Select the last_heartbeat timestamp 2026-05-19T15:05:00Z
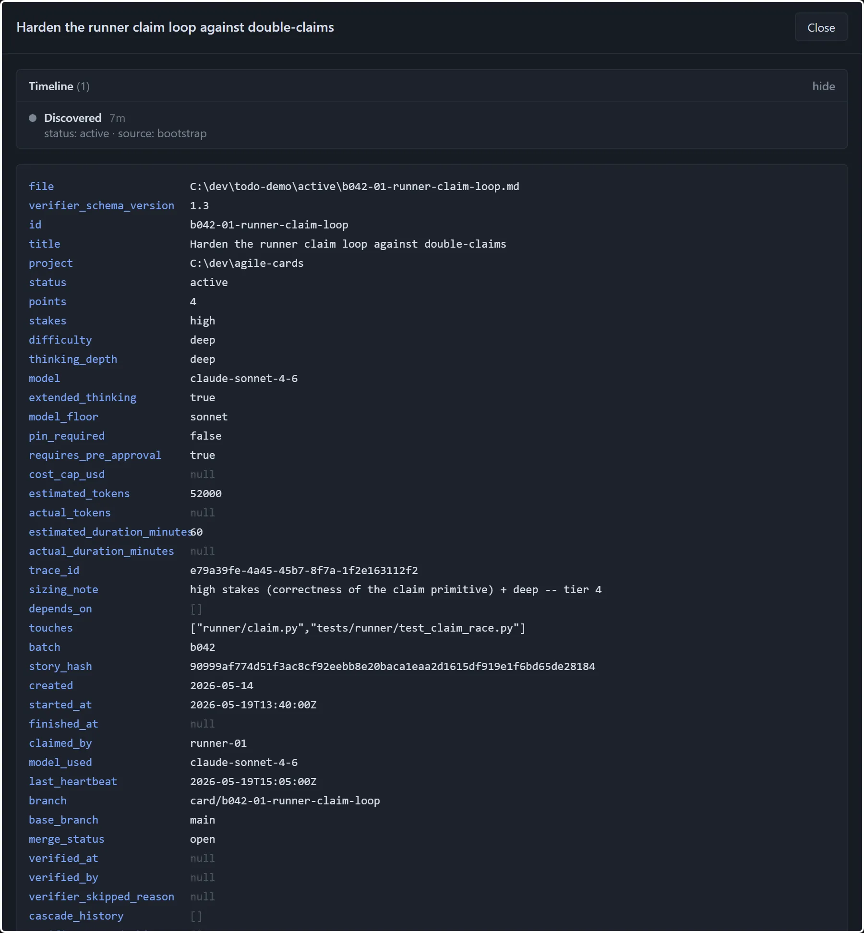The image size is (864, 933). point(253,781)
